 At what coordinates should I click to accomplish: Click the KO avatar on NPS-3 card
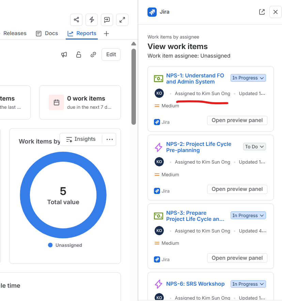pyautogui.click(x=159, y=230)
